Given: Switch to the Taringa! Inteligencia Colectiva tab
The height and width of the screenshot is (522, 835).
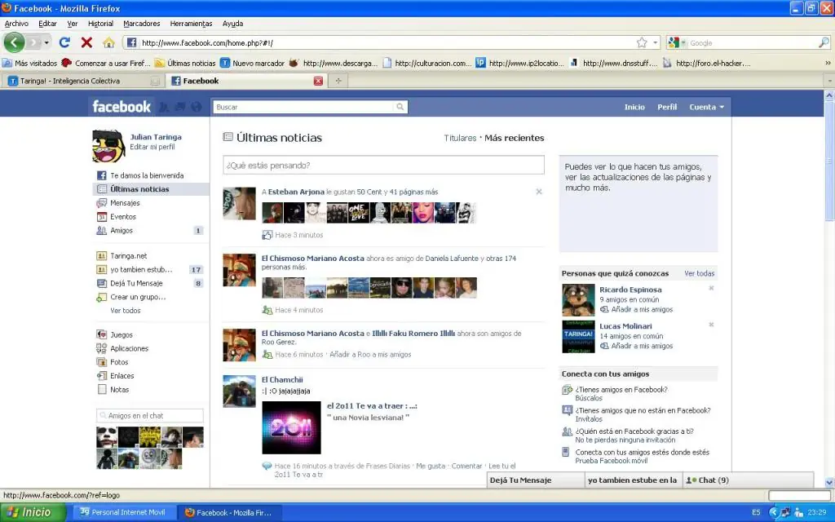Looking at the screenshot, I should 83,81.
